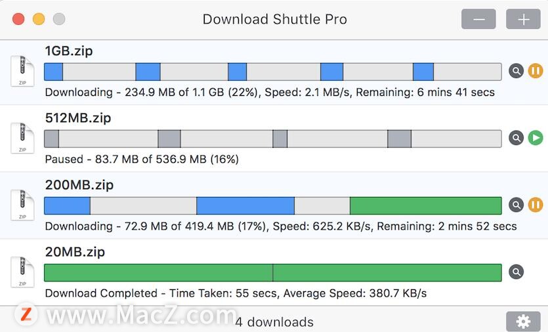Remove selected download with minus button
548x332 pixels.
[478, 19]
